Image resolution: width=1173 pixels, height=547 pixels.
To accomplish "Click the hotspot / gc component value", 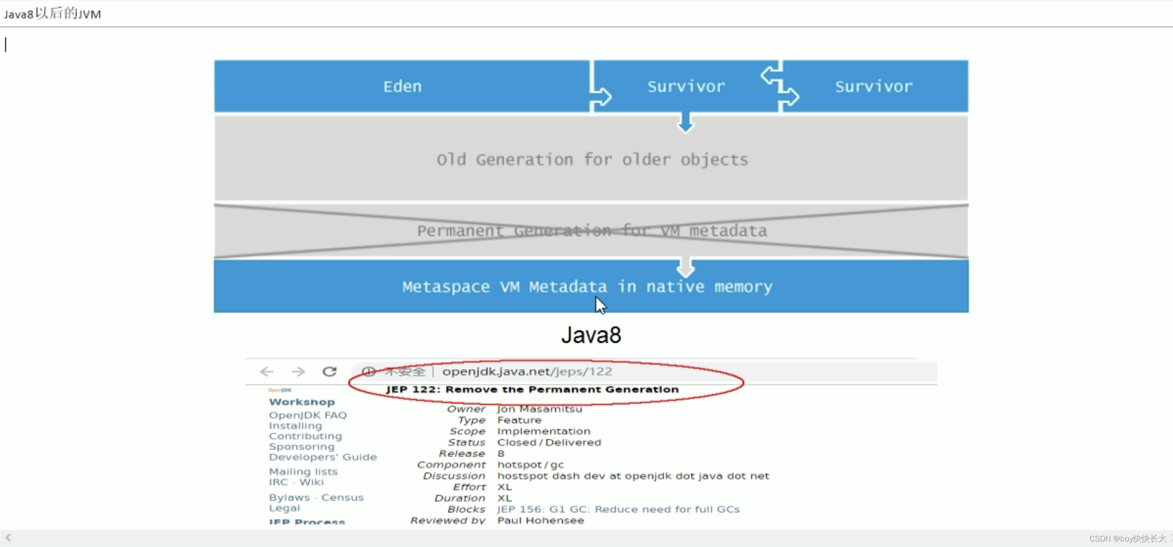I will [531, 464].
